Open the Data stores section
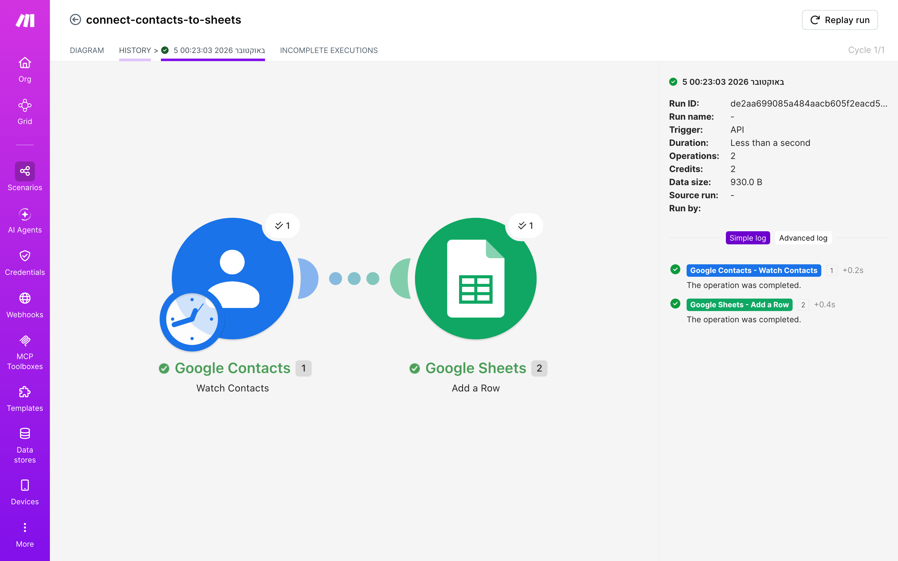 pos(25,446)
